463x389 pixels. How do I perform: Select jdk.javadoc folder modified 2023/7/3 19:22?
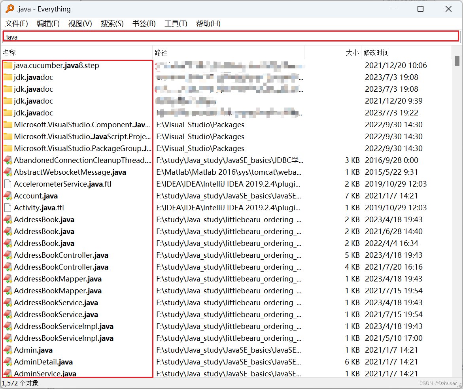click(33, 113)
